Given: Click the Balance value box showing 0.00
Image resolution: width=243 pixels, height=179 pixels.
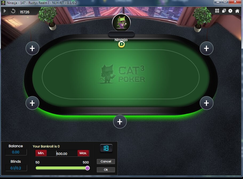Looking at the screenshot, I should coord(16,152).
